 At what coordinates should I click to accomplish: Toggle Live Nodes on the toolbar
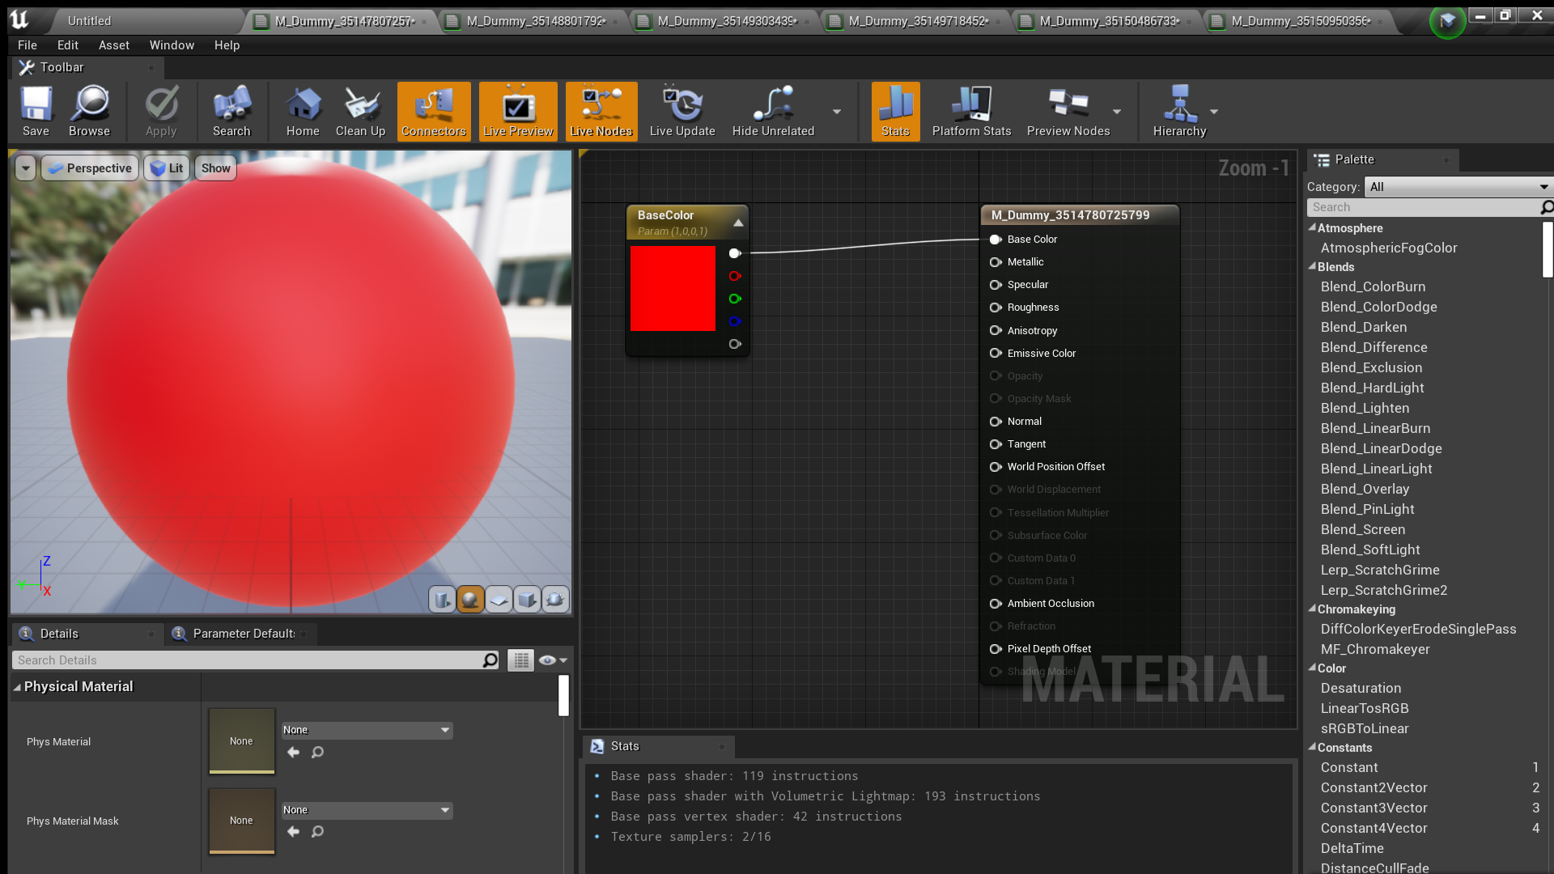click(601, 111)
